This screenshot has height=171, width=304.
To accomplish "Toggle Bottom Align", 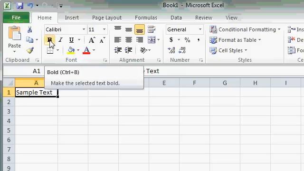I will tap(139, 29).
